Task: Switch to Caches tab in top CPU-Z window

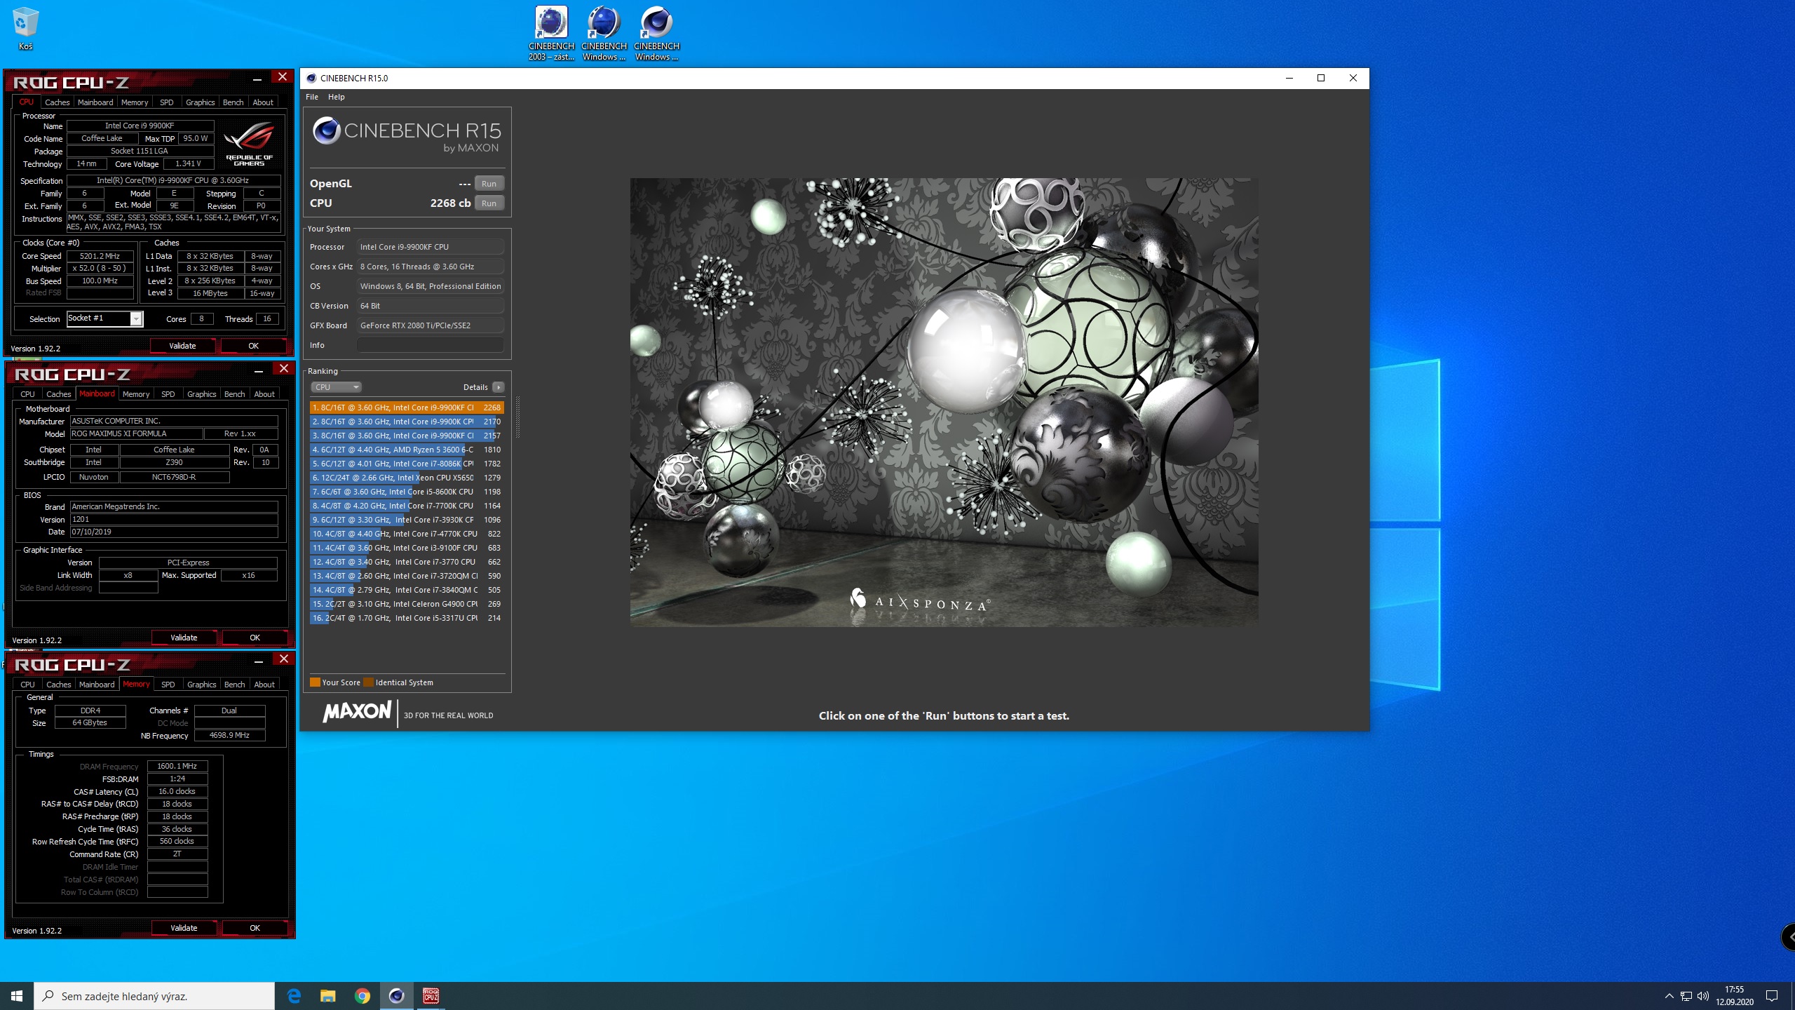Action: (57, 102)
